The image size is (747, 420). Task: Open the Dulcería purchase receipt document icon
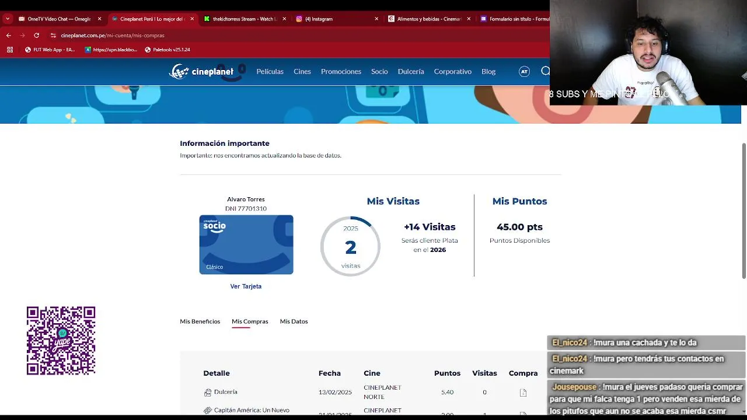[x=523, y=393]
